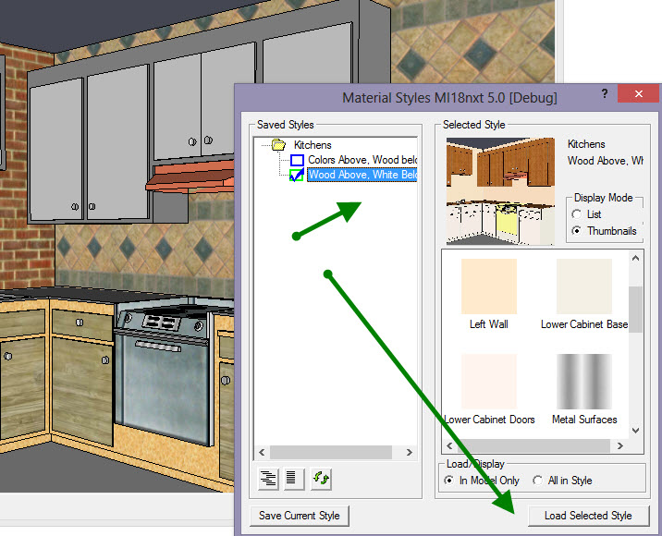Pick the Metal Surfaces material thumbnail
Viewport: 662px width, 536px height.
pyautogui.click(x=584, y=381)
